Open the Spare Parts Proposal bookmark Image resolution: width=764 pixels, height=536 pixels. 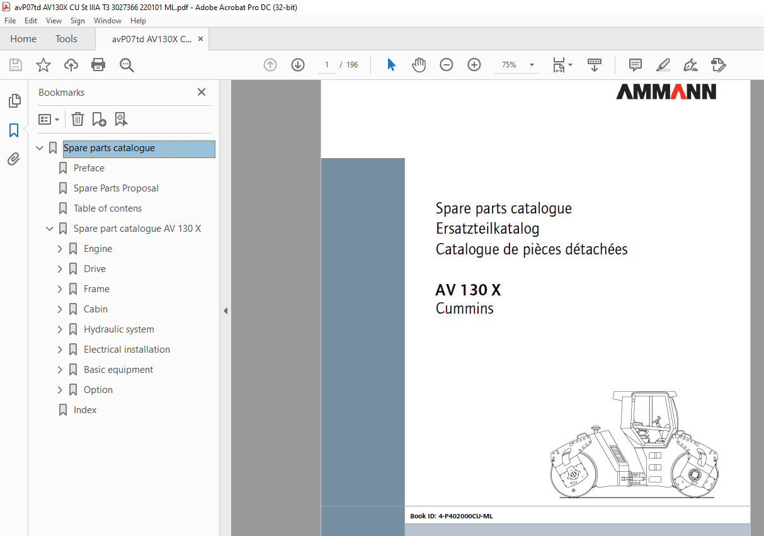pyautogui.click(x=116, y=188)
